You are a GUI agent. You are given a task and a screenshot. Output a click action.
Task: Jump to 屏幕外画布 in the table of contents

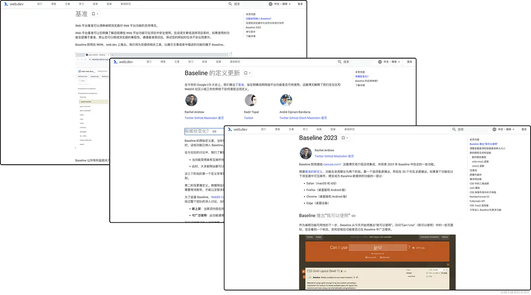475,174
